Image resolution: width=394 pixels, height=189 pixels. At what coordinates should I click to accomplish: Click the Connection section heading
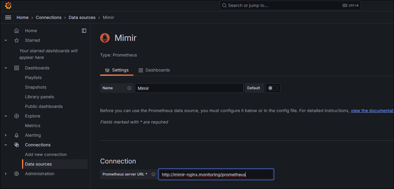click(118, 161)
